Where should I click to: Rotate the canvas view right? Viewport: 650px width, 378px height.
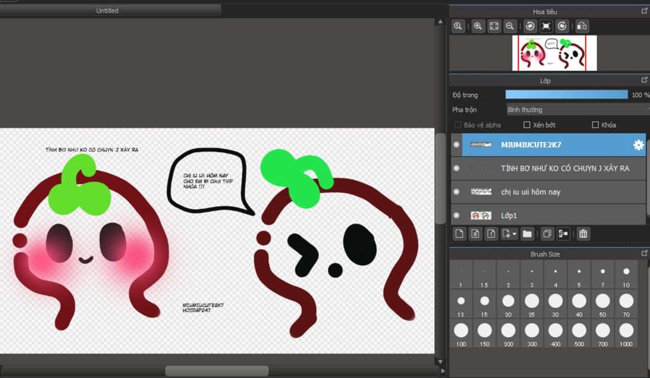pyautogui.click(x=562, y=26)
